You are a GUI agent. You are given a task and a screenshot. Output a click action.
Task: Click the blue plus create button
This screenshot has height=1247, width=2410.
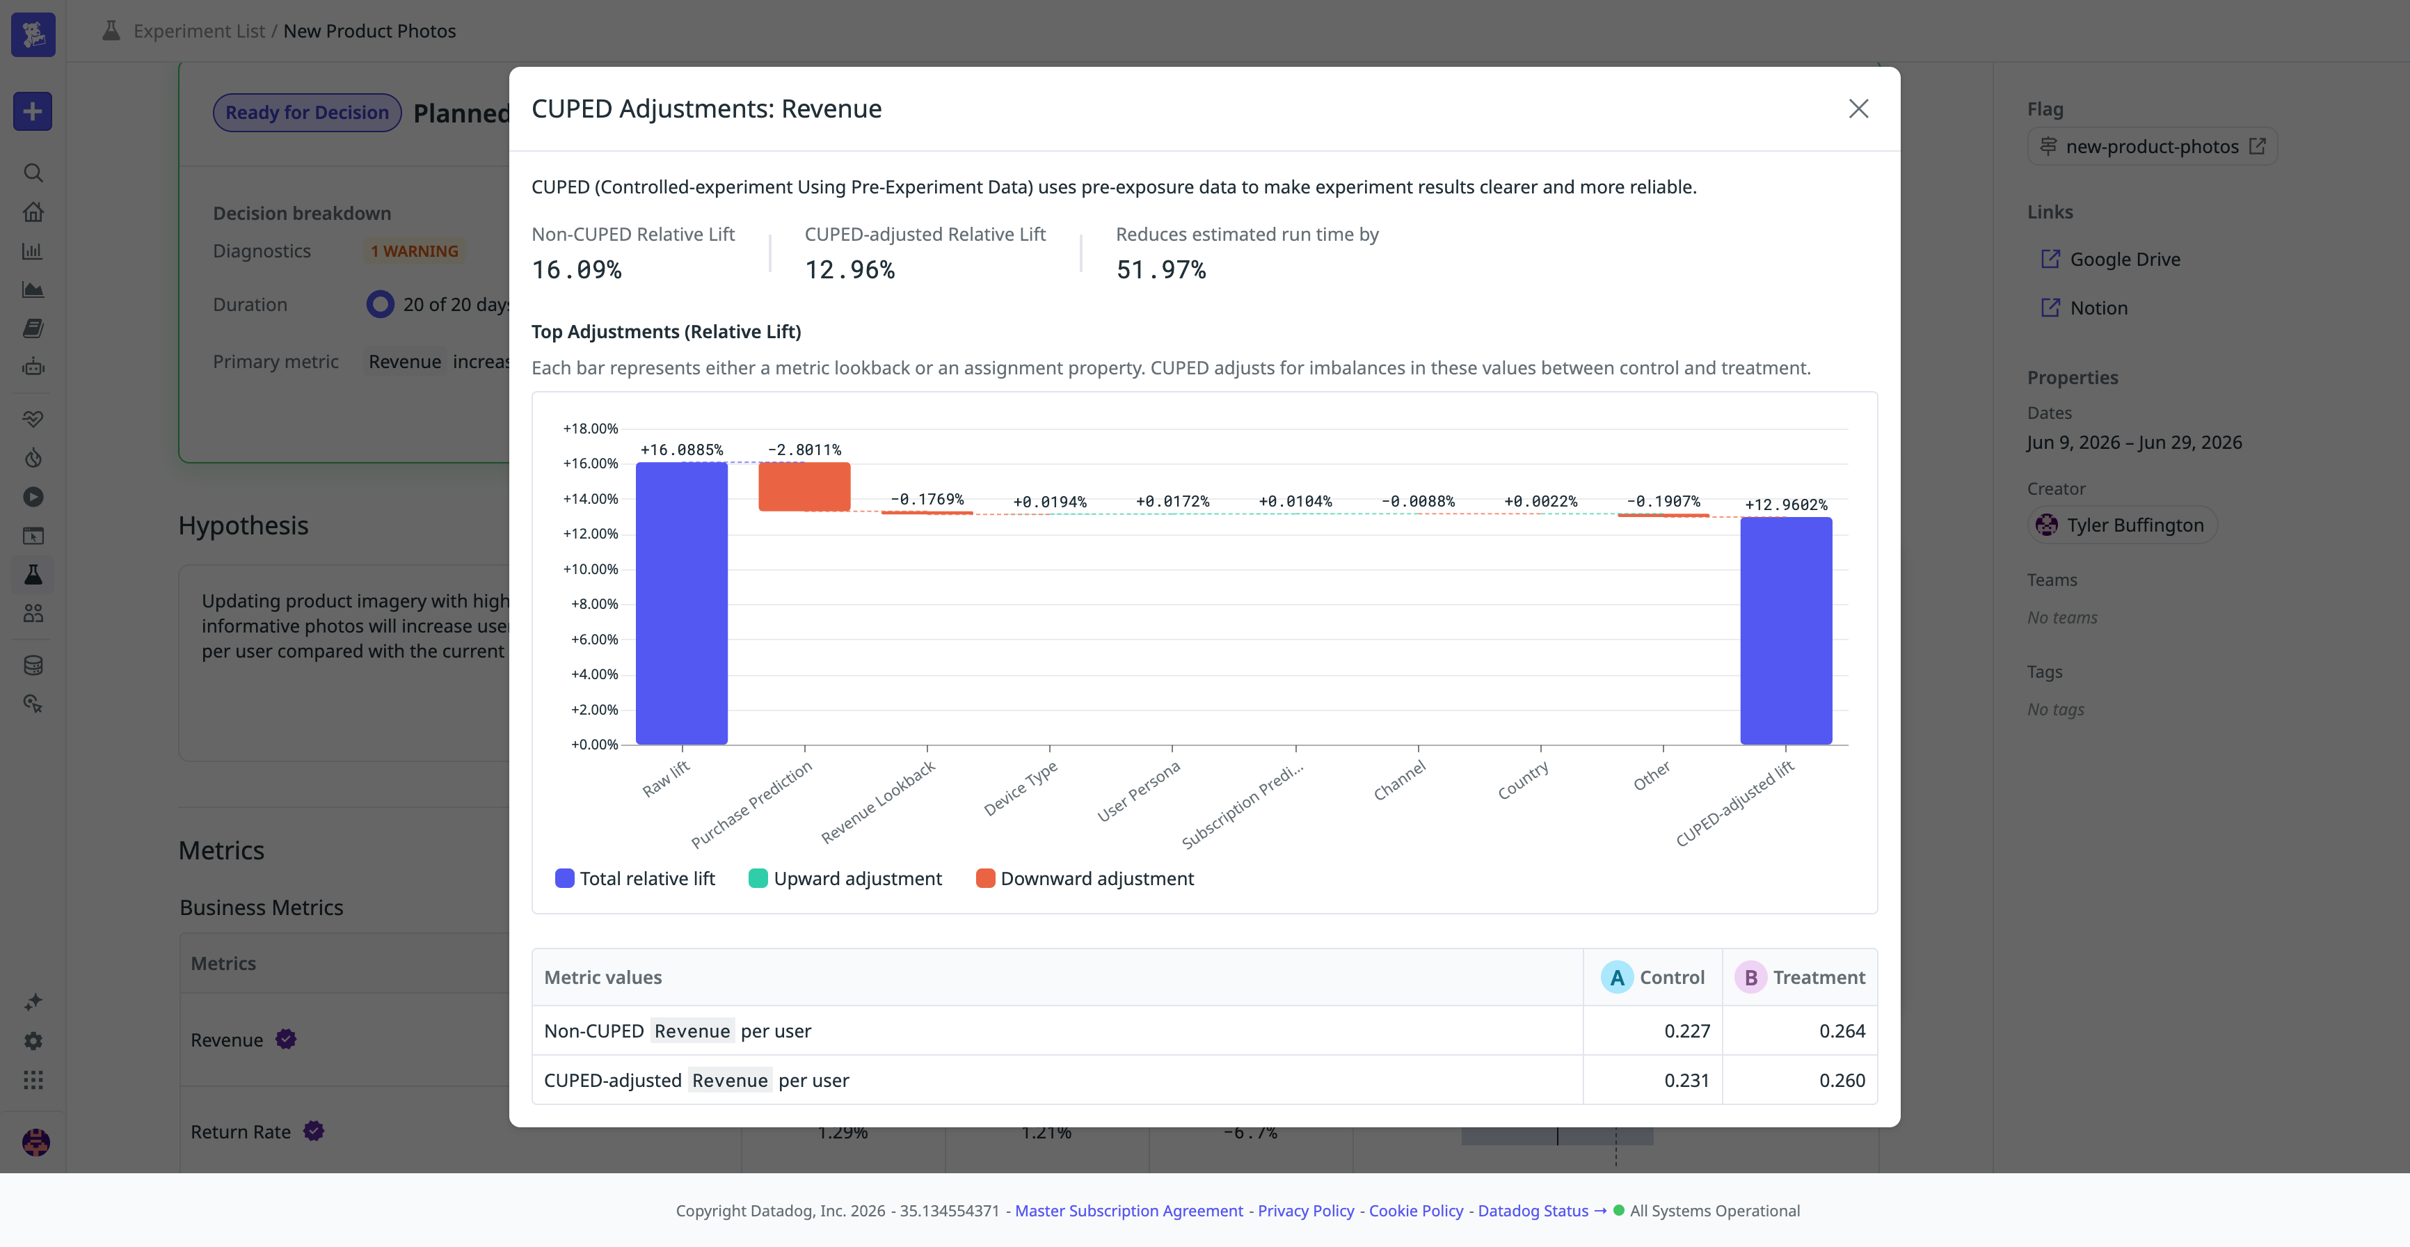[x=33, y=111]
